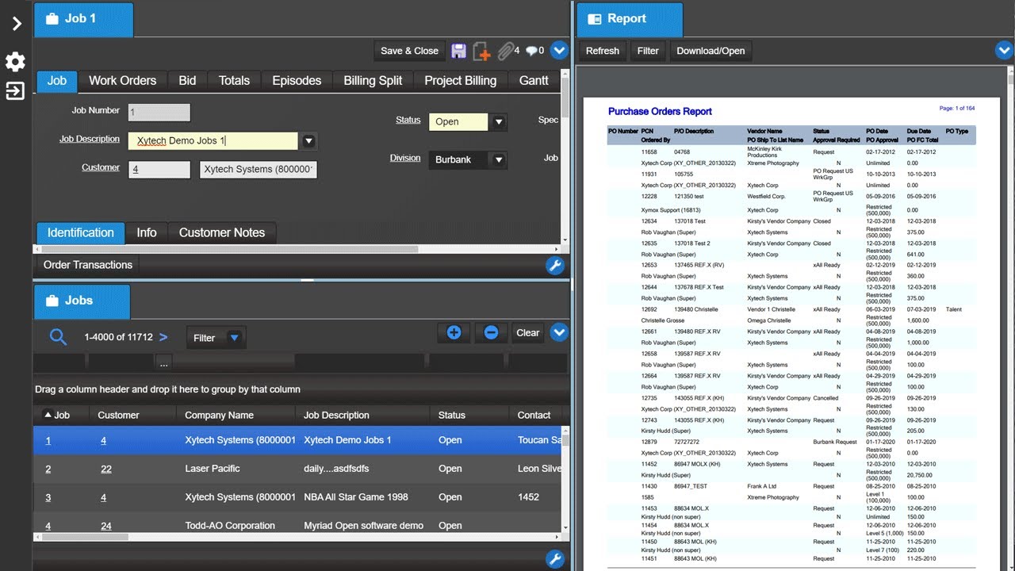Open the Customer Notes sub-tab
Screen dimensions: 1015x571
pos(222,232)
